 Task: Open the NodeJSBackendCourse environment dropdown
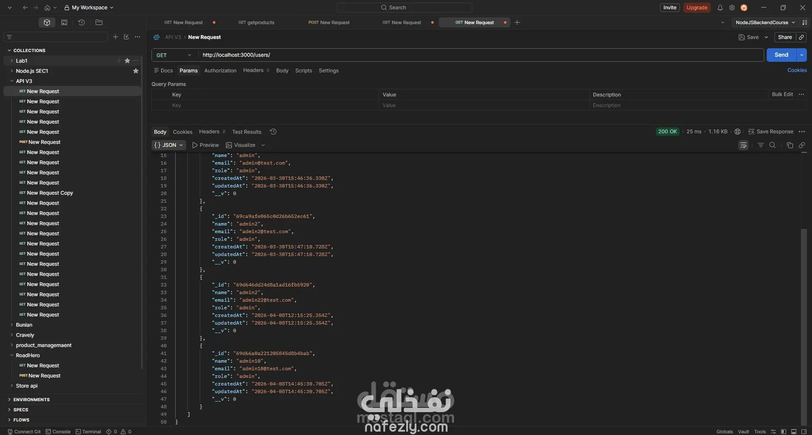pyautogui.click(x=765, y=22)
